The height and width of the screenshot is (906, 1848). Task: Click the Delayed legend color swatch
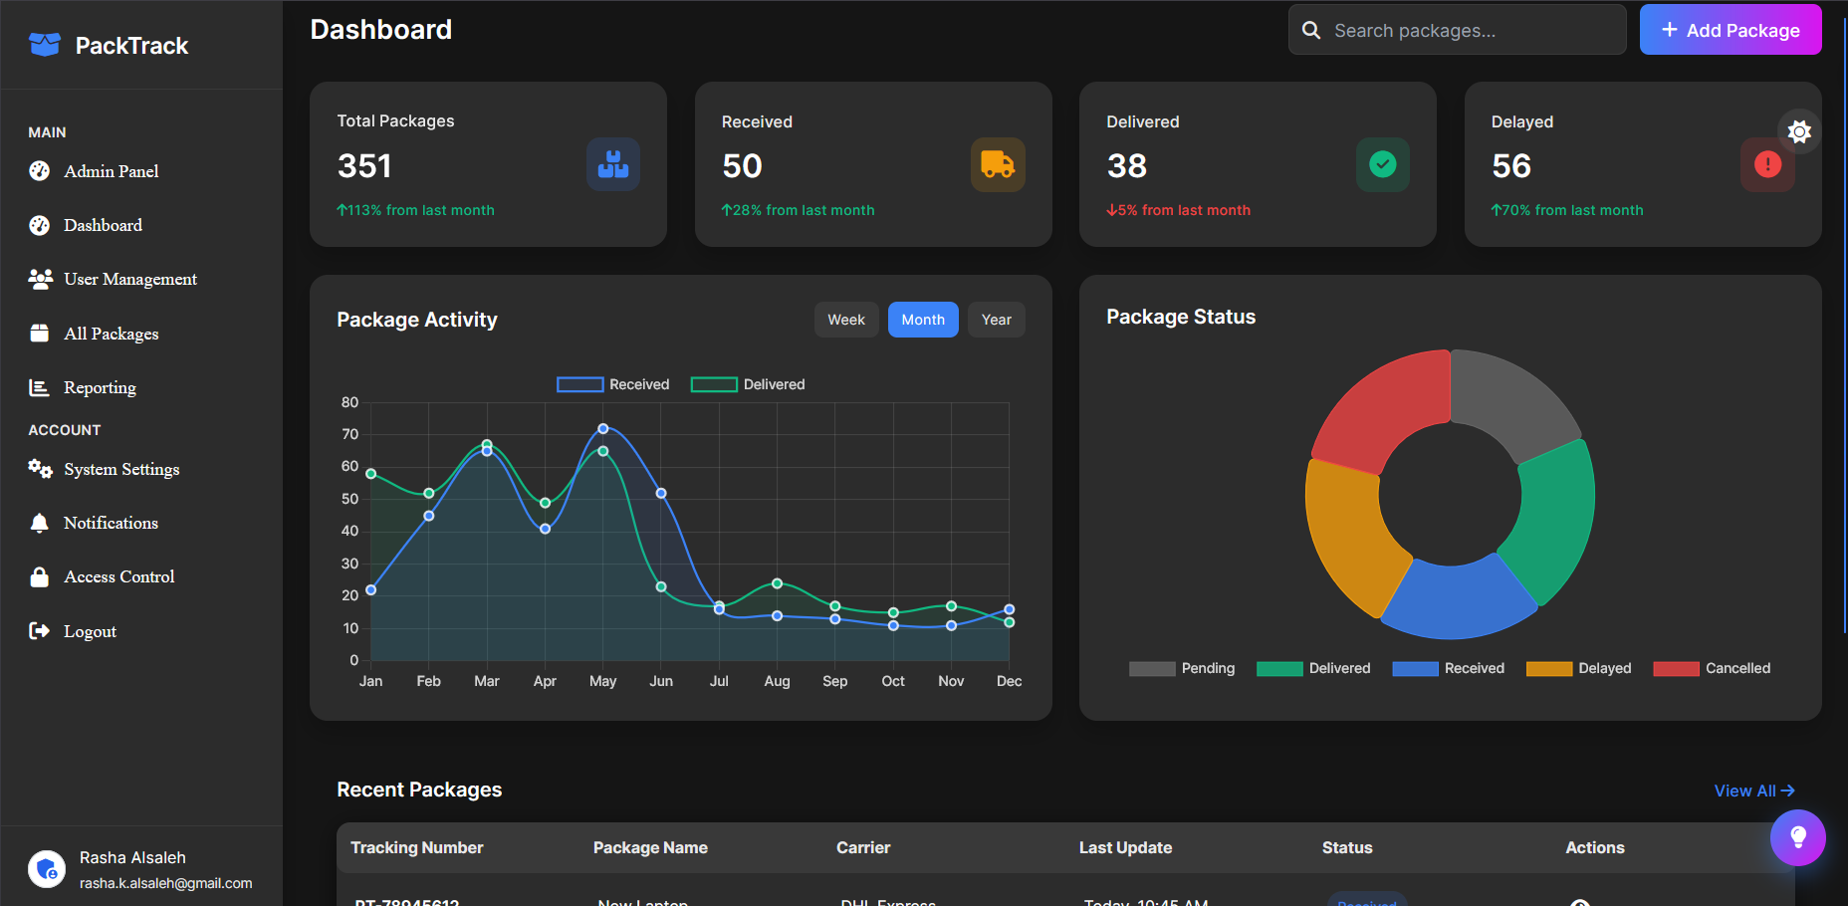pos(1547,668)
